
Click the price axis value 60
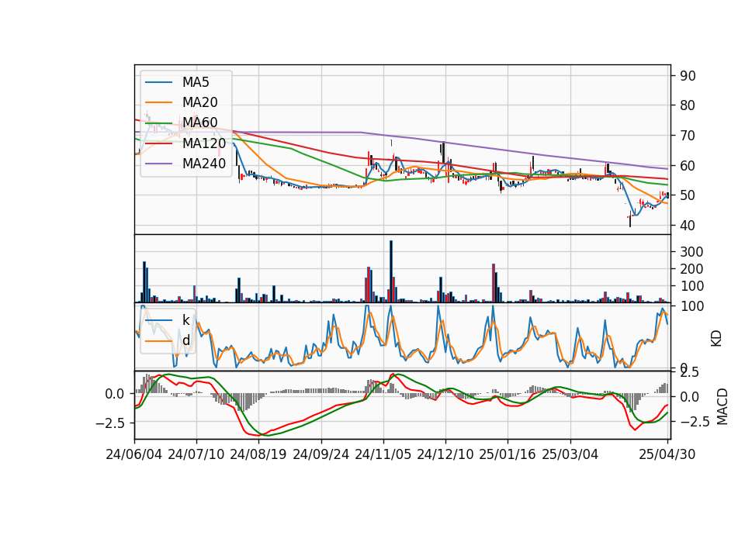point(688,166)
